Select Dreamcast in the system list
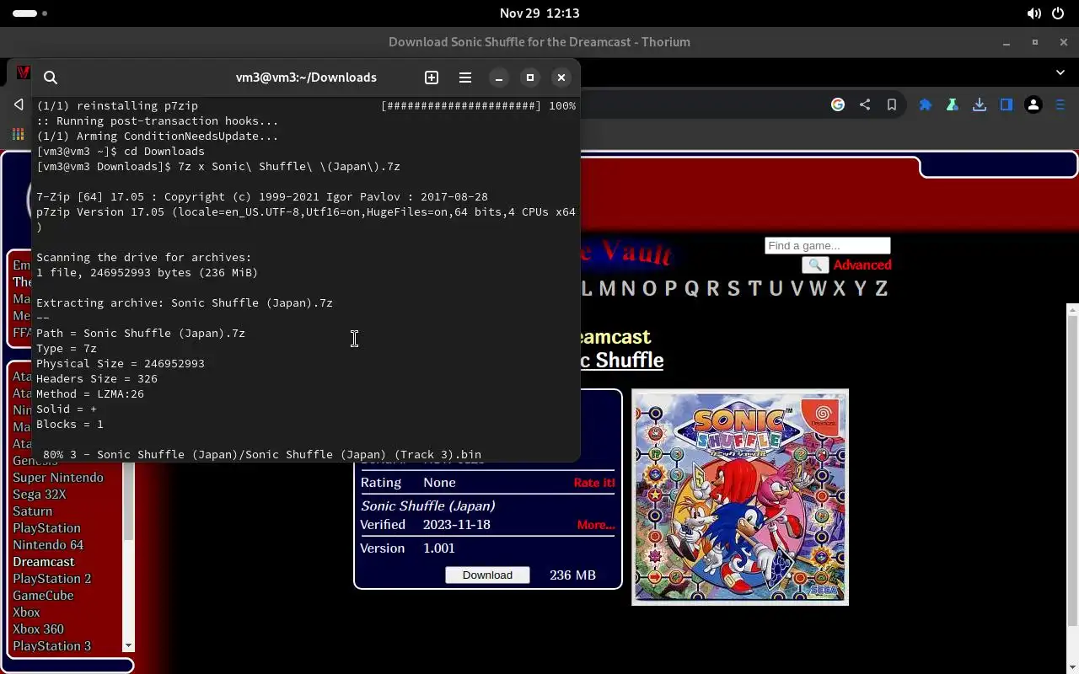The height and width of the screenshot is (674, 1079). [x=44, y=562]
